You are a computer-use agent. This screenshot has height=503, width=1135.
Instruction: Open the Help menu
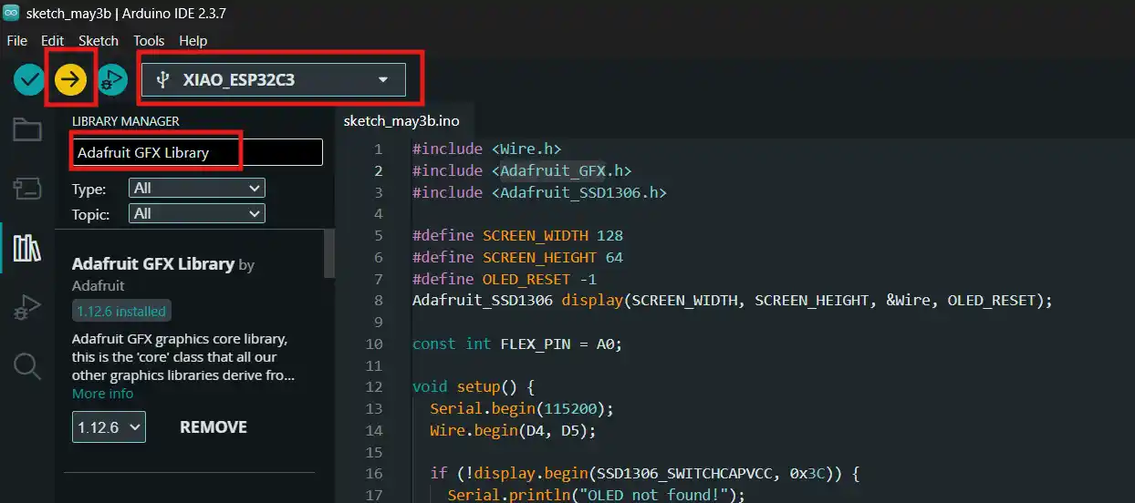point(193,41)
